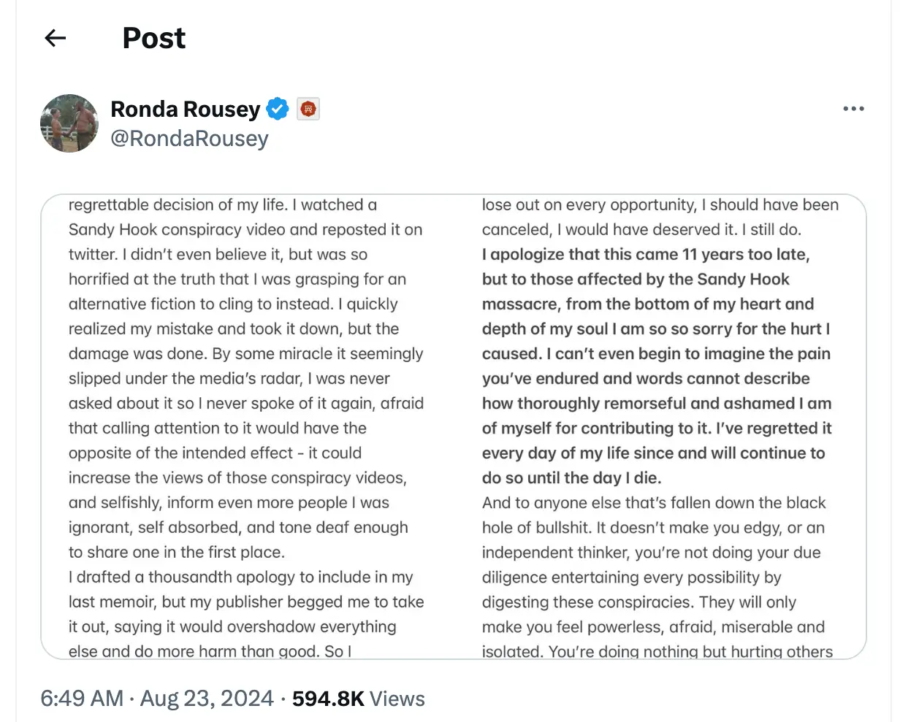Select the Post page header
The width and height of the screenshot is (919, 722).
[x=153, y=38]
